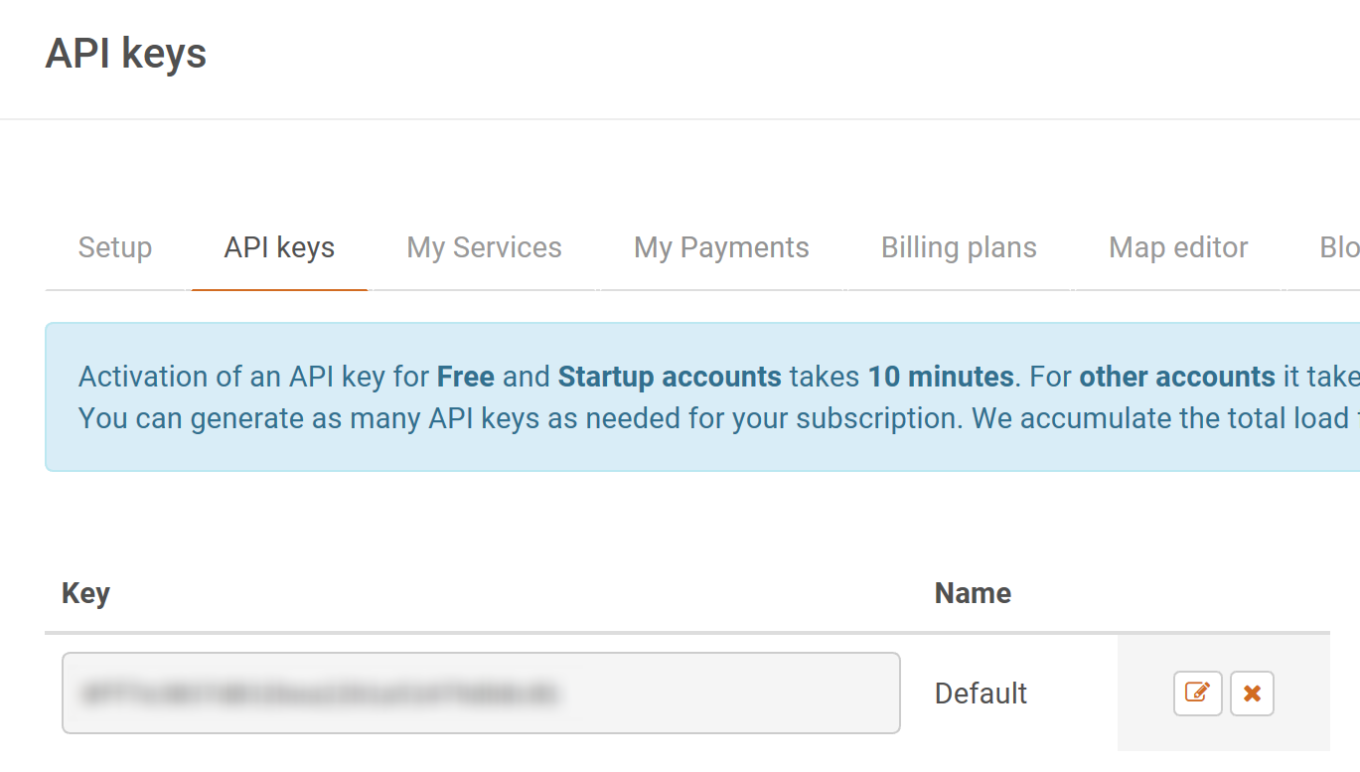Switch to the Map editor tab

[1178, 247]
